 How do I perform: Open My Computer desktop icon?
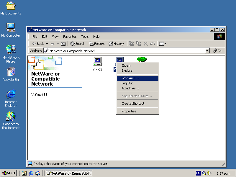click(x=11, y=30)
